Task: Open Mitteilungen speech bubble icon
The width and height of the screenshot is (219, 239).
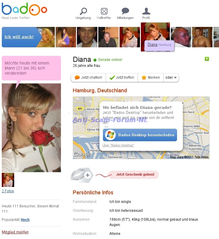Action: point(125,11)
